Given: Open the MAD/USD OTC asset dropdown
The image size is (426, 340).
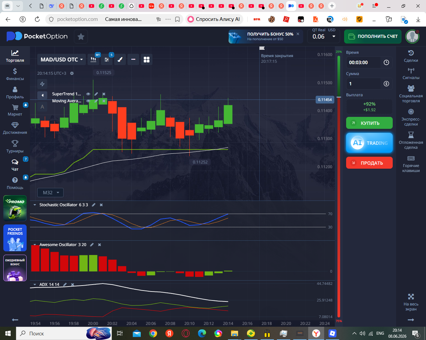Looking at the screenshot, I should 62,59.
